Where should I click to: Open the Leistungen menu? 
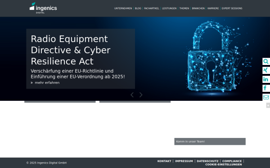[x=169, y=9]
